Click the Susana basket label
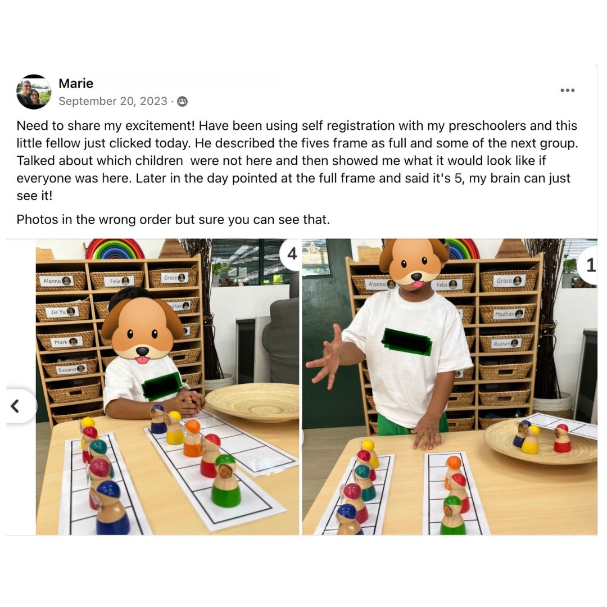Screen dimensions: 607x607 (x=71, y=369)
